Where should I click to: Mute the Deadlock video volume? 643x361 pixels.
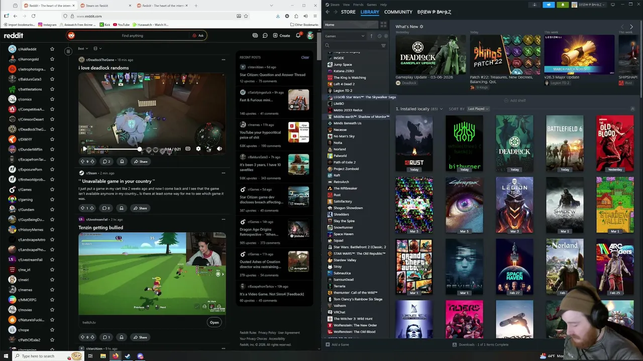tap(219, 149)
